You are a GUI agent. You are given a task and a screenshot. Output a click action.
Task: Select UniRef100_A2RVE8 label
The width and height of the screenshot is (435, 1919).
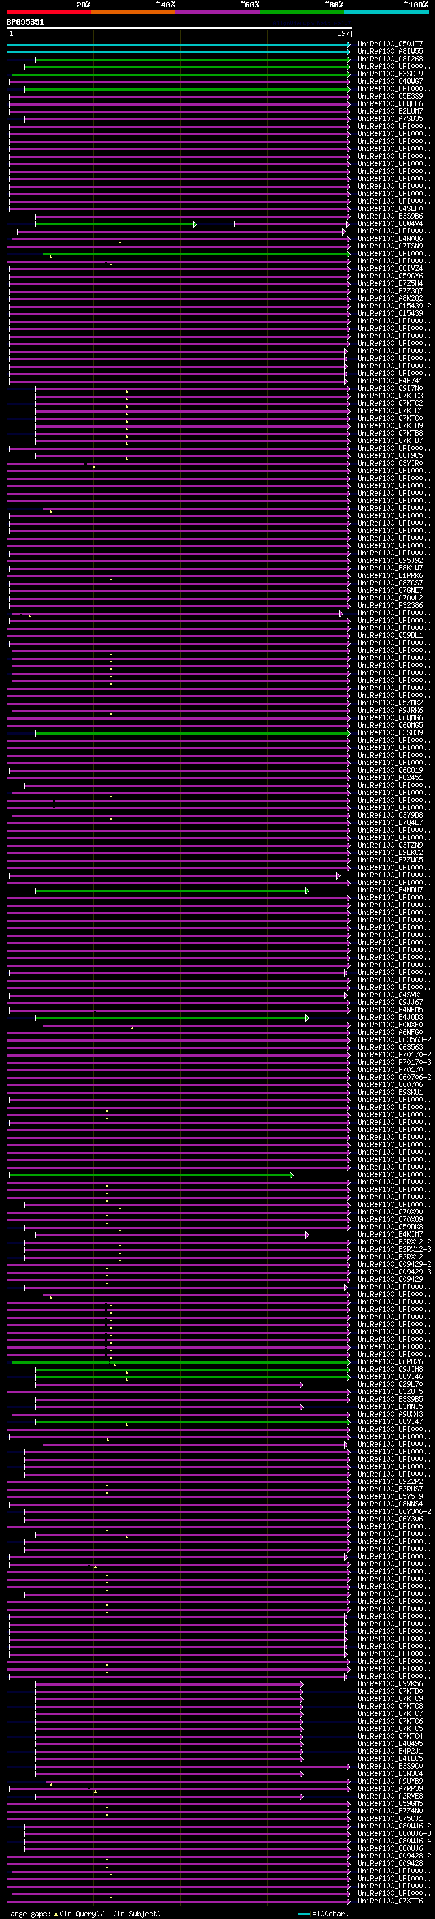click(390, 1796)
